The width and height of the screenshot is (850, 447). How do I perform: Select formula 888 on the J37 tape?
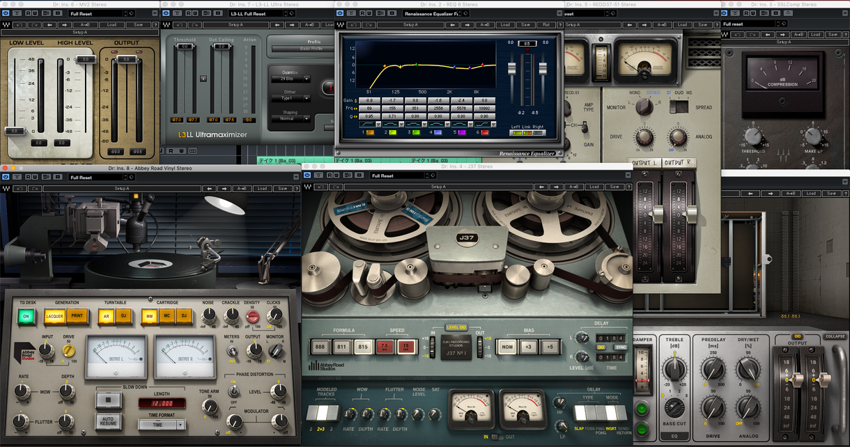tap(320, 347)
